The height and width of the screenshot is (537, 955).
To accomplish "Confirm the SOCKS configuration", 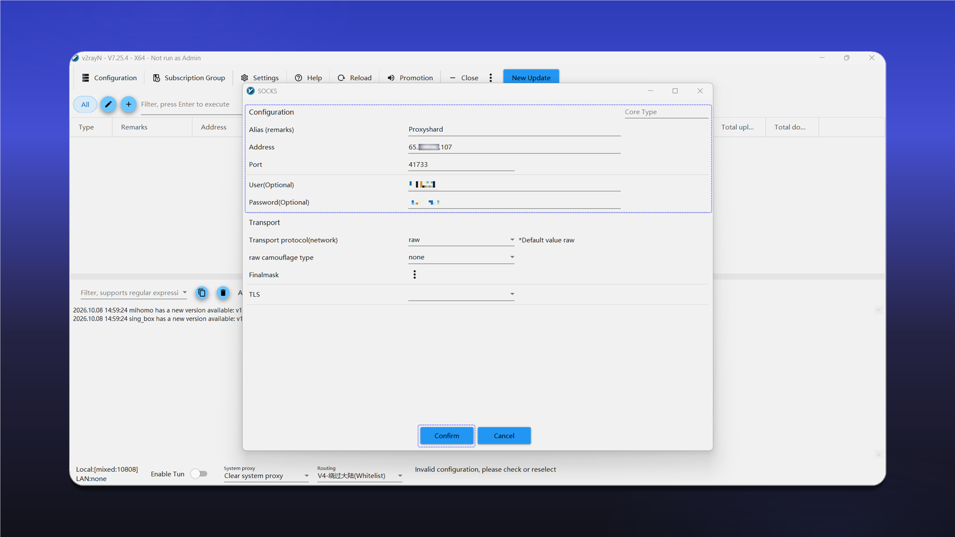I will 447,436.
